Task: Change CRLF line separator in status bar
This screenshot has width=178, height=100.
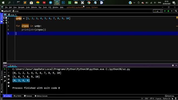Action: coord(147,99)
